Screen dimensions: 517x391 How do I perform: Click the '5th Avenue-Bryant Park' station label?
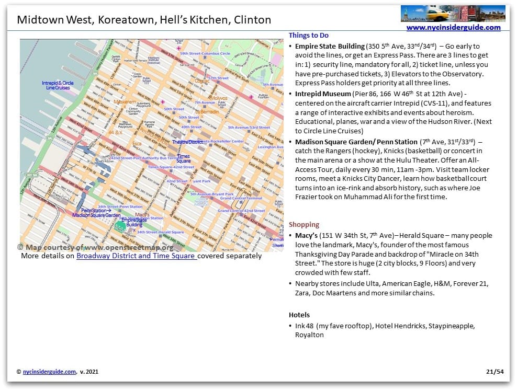click(x=212, y=194)
